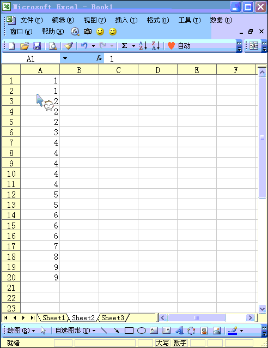Click the camera icon in menu bar
This screenshot has height=348, width=268.
[x=88, y=32]
